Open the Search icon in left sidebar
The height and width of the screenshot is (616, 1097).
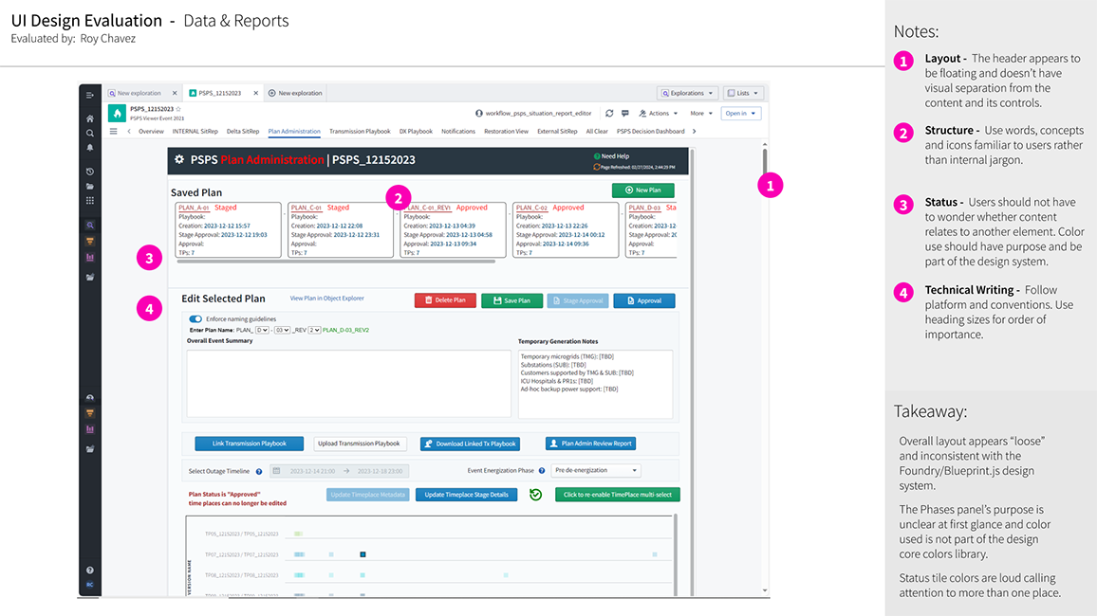tap(89, 135)
